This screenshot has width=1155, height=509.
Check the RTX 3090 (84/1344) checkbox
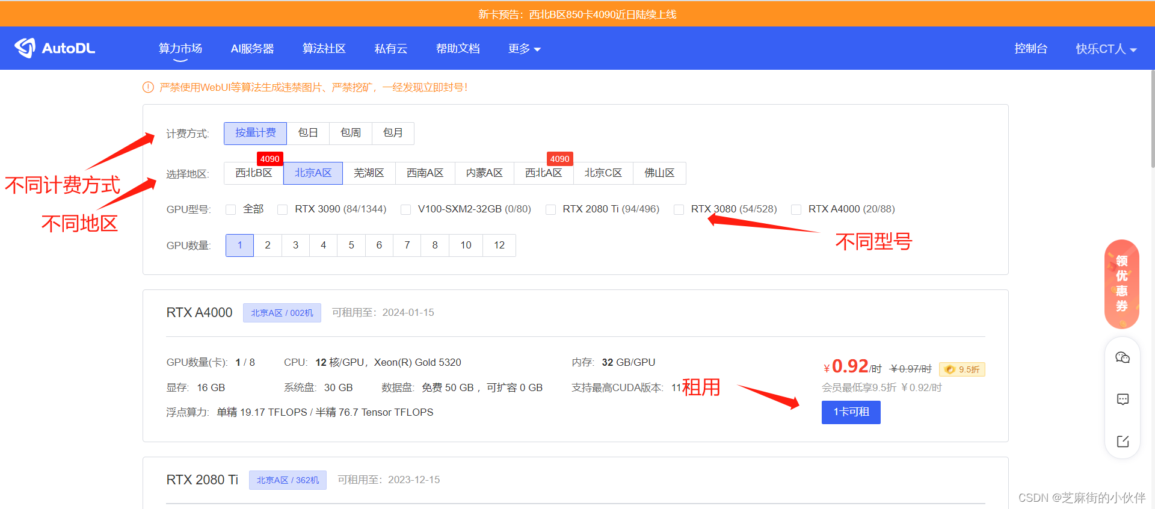pyautogui.click(x=282, y=209)
